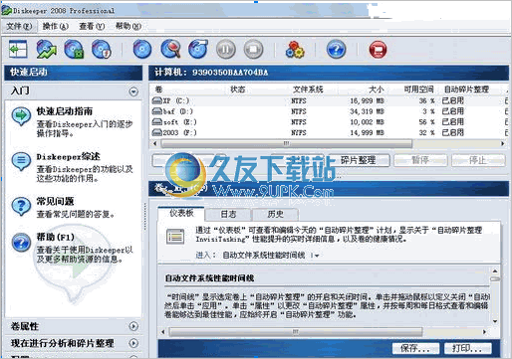This screenshot has height=359, width=512.
Task: Click the 14,999 MB size cell
Action: tap(367, 132)
